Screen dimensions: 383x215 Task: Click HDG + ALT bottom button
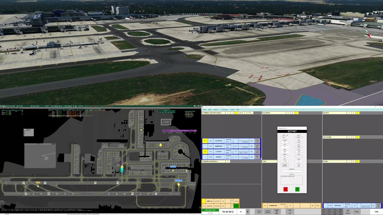(290, 211)
